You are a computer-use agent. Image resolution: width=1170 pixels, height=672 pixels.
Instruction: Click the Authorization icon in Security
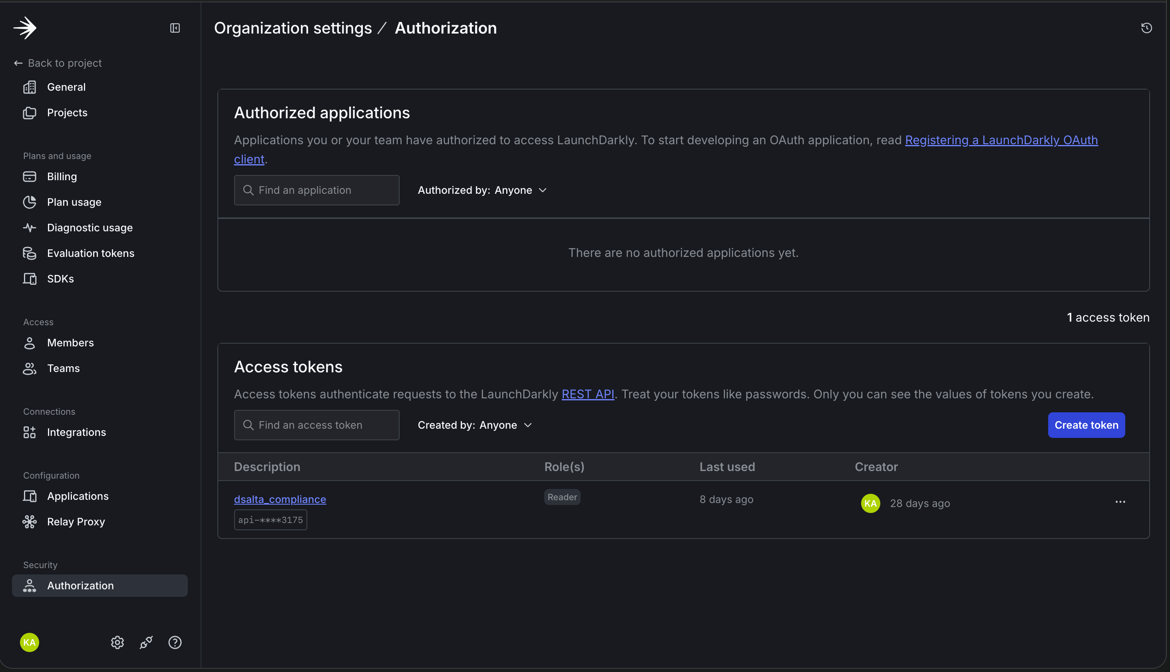click(x=30, y=586)
